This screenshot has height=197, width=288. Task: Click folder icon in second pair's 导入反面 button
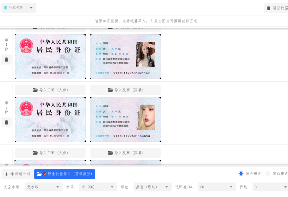(110, 90)
